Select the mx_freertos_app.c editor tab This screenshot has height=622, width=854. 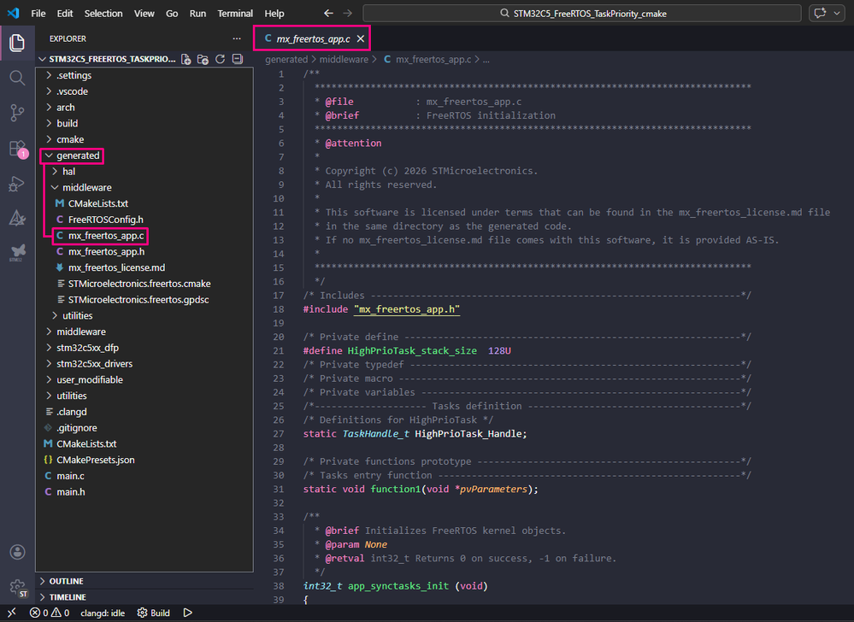312,38
